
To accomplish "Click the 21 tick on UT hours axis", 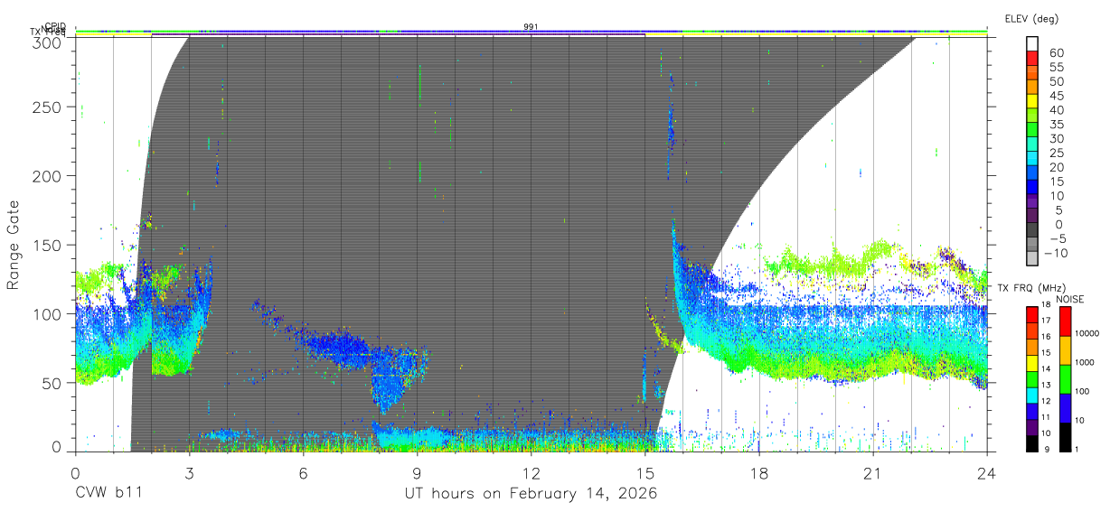I will 872,472.
